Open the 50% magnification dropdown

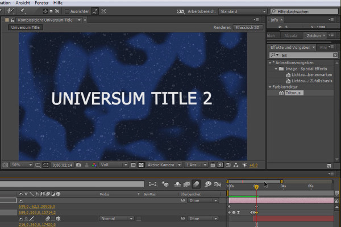22,165
